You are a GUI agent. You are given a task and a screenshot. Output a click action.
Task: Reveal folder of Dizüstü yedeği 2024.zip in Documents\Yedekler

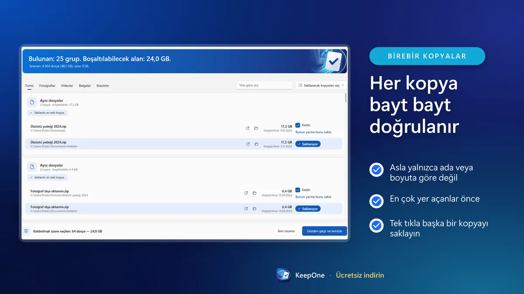(x=256, y=144)
